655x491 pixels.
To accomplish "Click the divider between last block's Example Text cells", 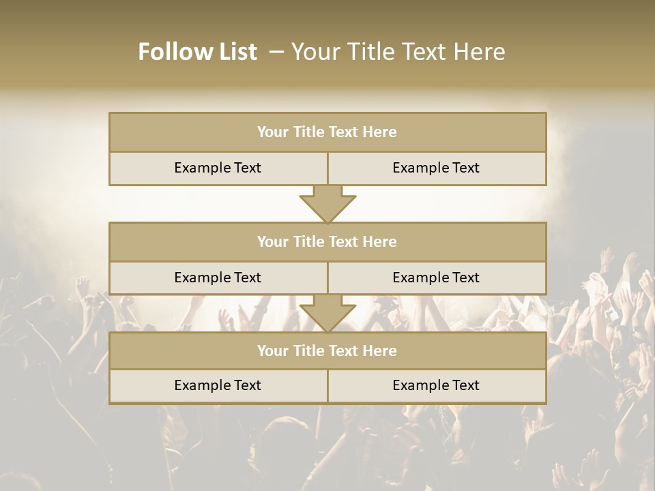I will (x=327, y=386).
